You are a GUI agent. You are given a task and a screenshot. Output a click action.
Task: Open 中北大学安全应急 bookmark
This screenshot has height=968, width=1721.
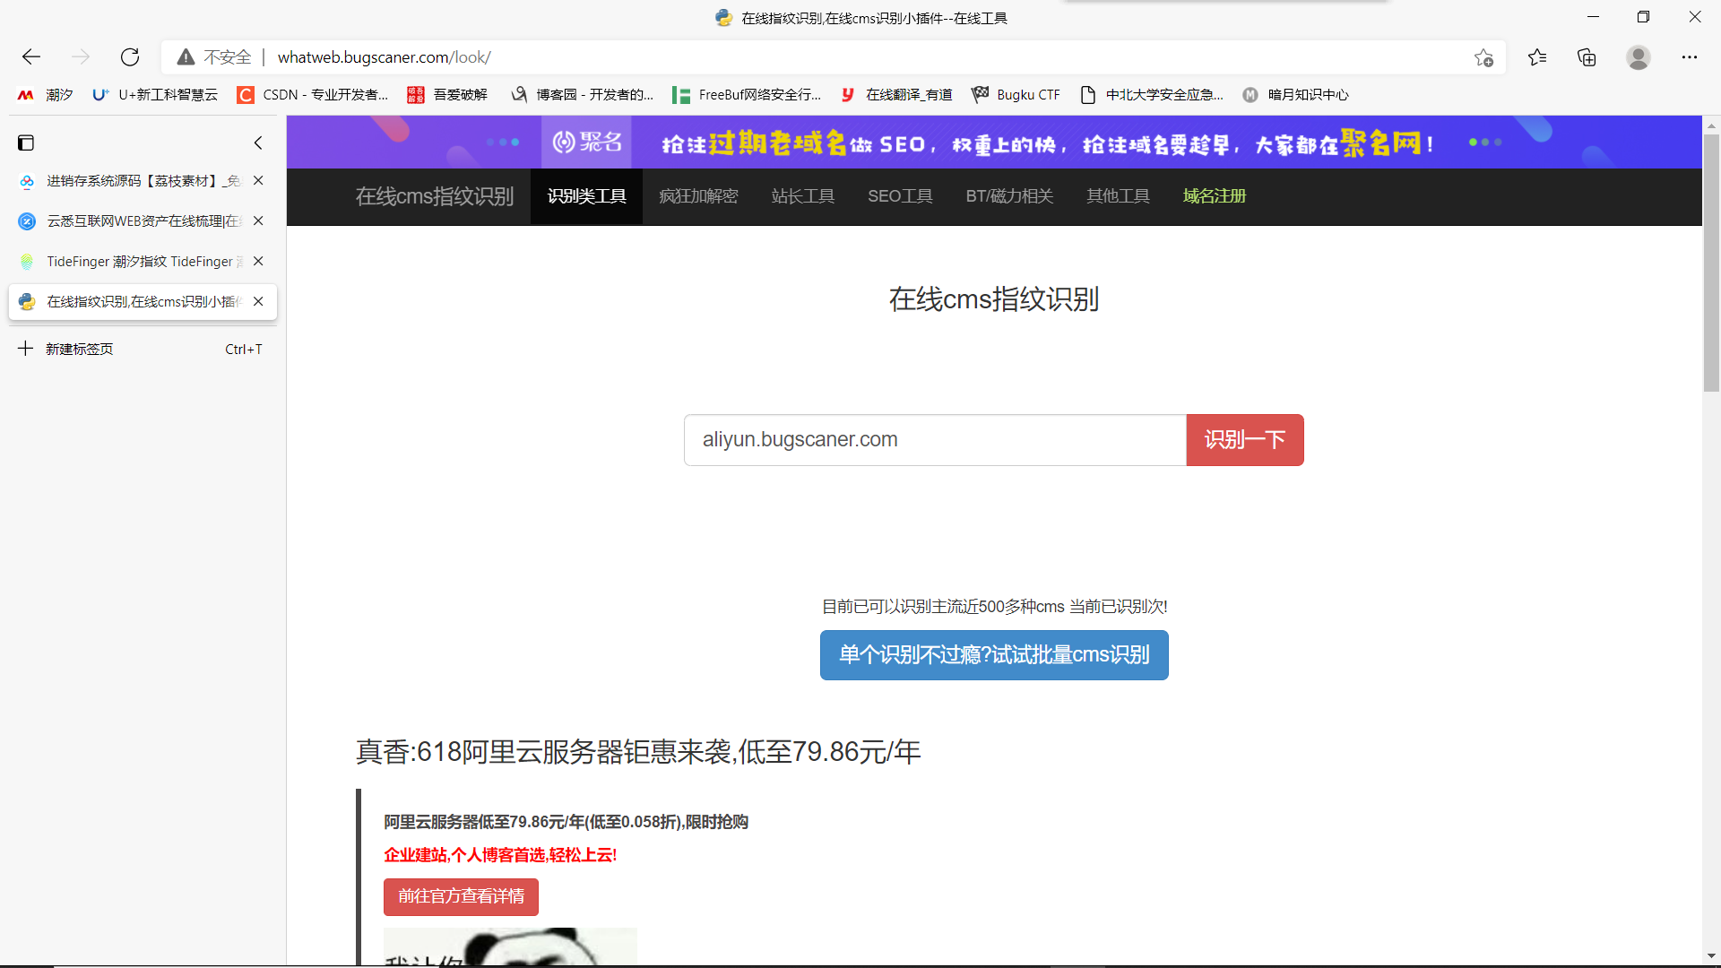[1152, 94]
